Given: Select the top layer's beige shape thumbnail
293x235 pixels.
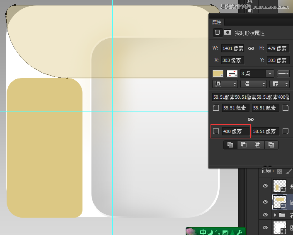Looking at the screenshot, I should 280,186.
